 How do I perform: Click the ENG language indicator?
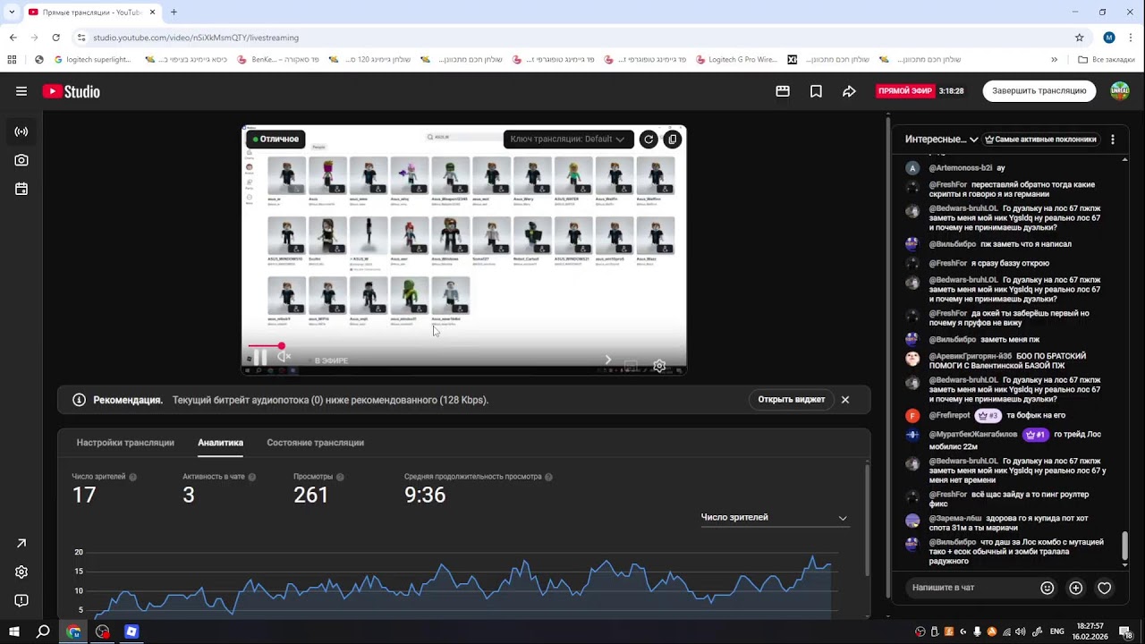click(x=1056, y=631)
